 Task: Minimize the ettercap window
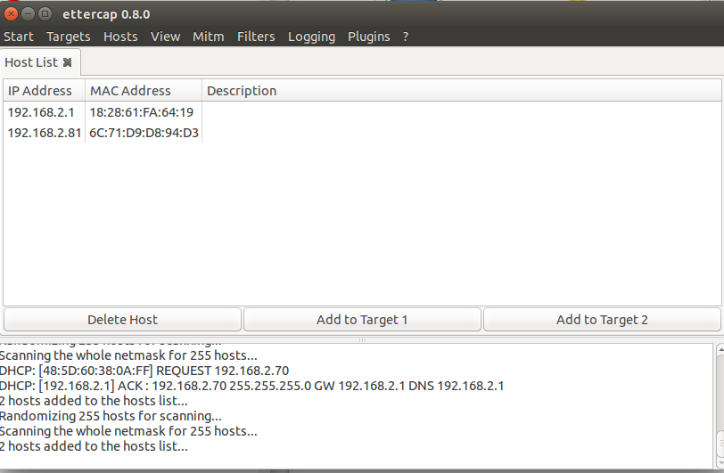[28, 14]
